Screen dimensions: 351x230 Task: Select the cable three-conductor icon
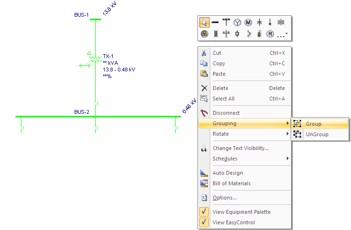205,34
